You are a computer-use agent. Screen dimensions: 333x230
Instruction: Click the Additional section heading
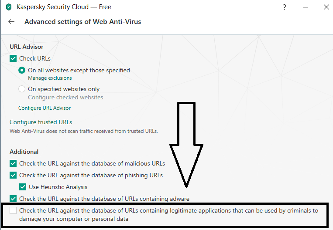(24, 152)
